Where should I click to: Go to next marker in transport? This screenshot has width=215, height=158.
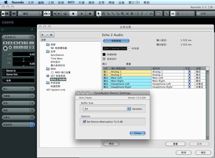tap(59, 14)
